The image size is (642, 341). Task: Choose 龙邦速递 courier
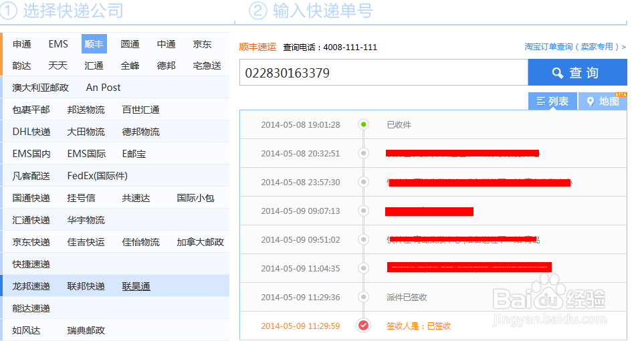31,286
